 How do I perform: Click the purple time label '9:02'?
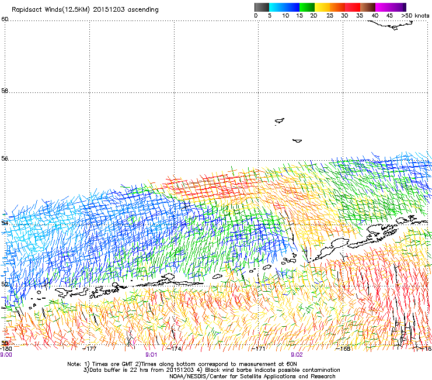297,355
